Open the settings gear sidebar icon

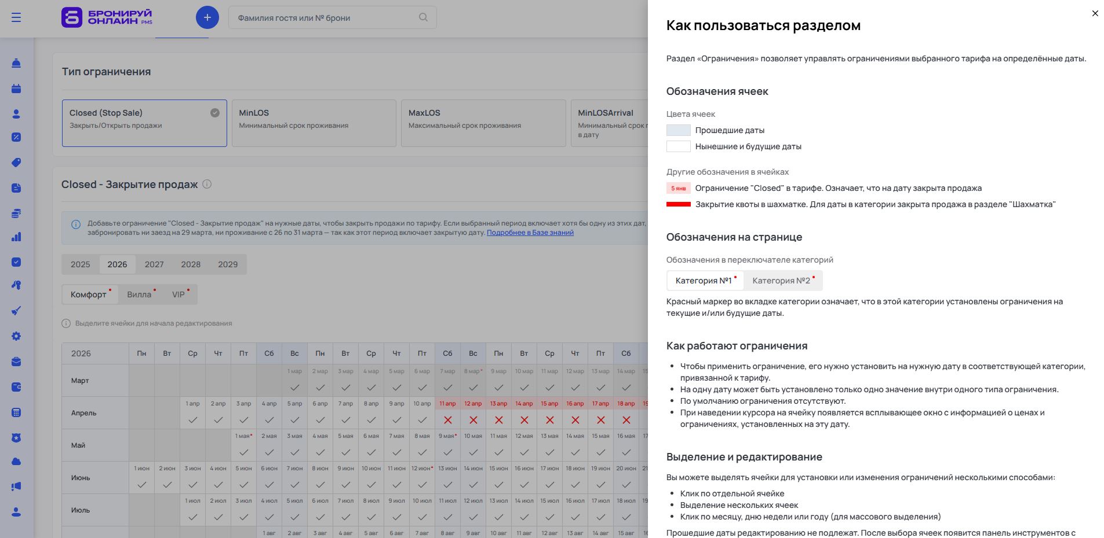(x=16, y=336)
